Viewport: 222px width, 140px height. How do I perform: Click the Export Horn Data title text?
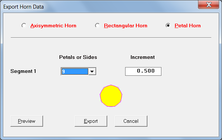click(x=24, y=7)
